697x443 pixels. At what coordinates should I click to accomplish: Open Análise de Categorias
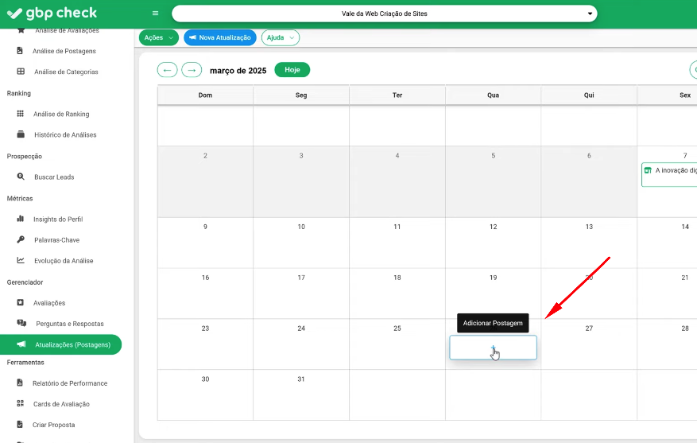point(66,72)
